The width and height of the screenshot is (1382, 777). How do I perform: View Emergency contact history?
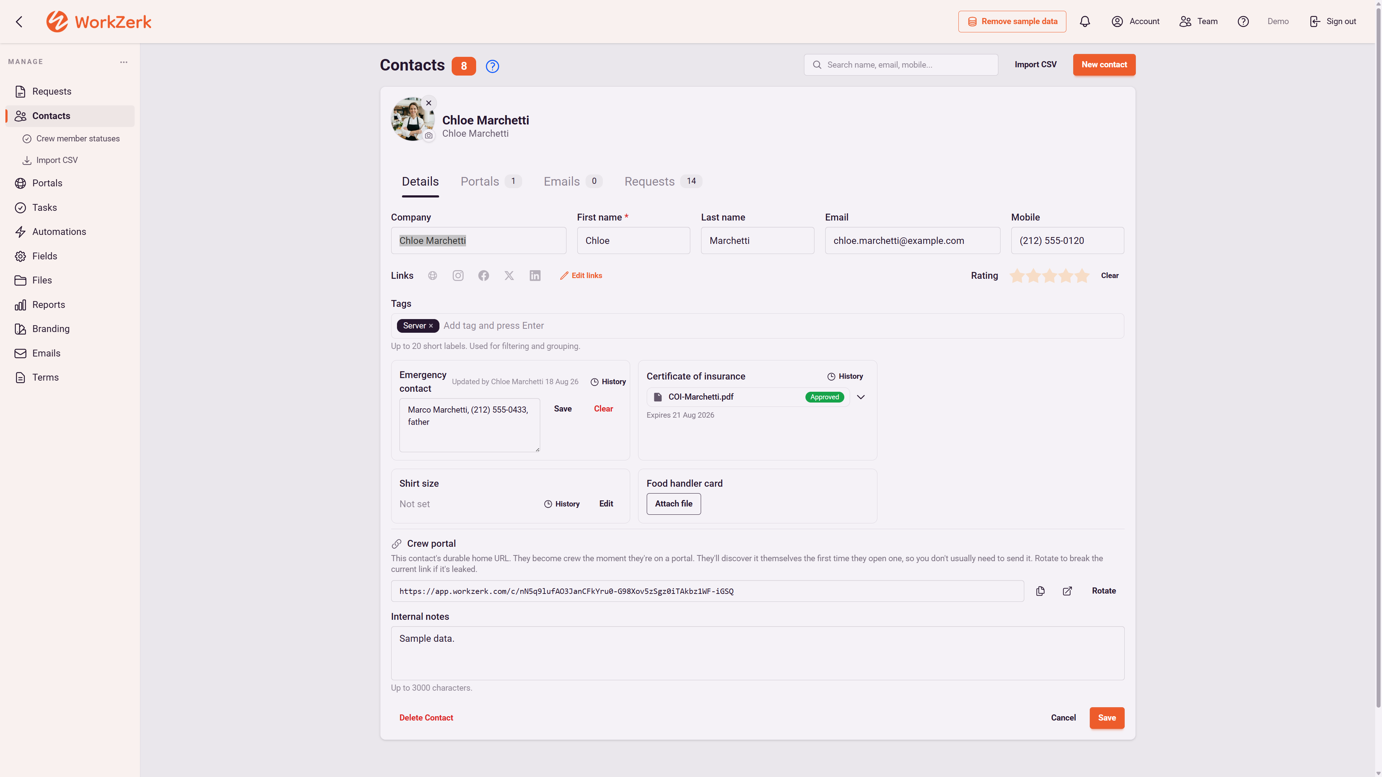608,382
